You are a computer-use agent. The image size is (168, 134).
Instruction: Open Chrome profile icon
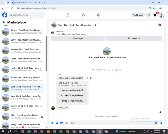[160, 8]
